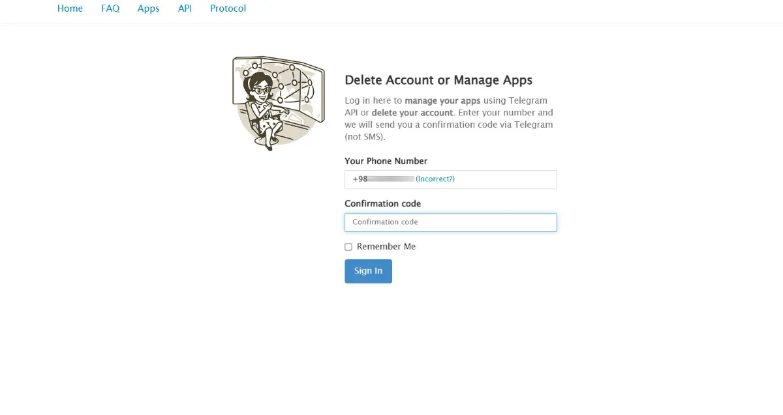Click the phone number field showing +98
Viewport: 783px width, 415px height.
click(x=451, y=179)
